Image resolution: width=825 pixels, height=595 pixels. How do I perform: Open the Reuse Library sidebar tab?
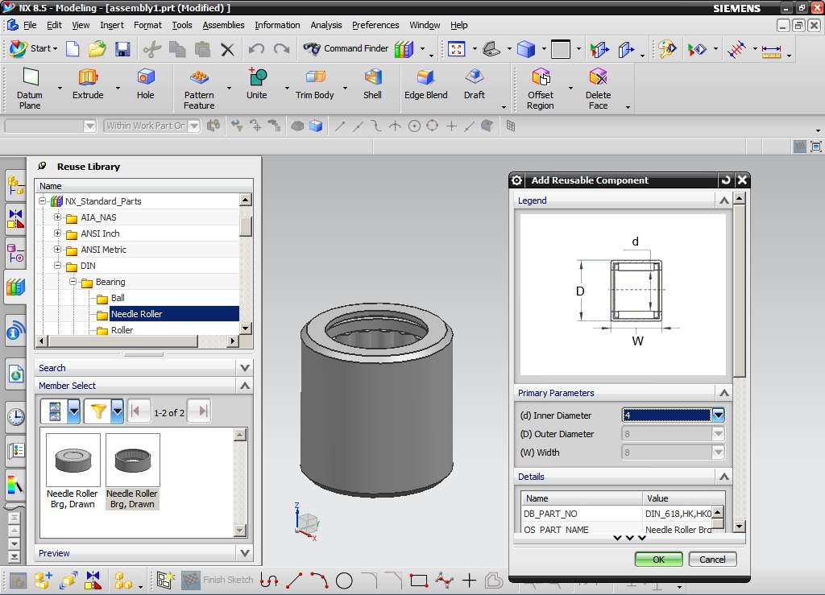(16, 287)
